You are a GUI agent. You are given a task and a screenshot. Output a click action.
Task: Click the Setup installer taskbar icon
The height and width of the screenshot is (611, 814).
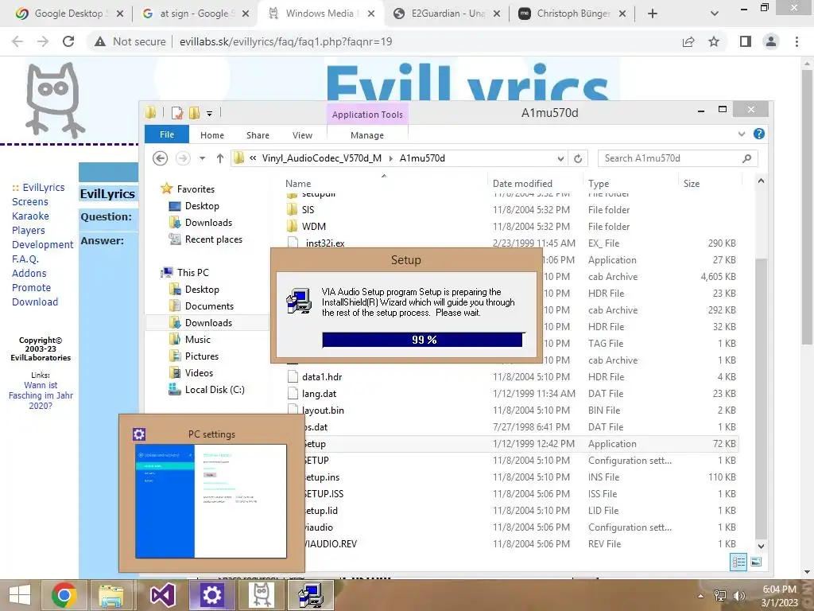[x=311, y=595]
